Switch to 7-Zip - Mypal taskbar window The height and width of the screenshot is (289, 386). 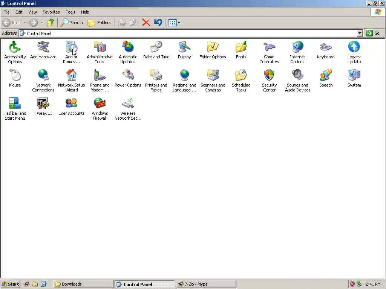pos(206,284)
